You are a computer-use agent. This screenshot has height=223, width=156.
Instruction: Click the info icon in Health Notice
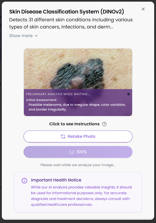24,181
